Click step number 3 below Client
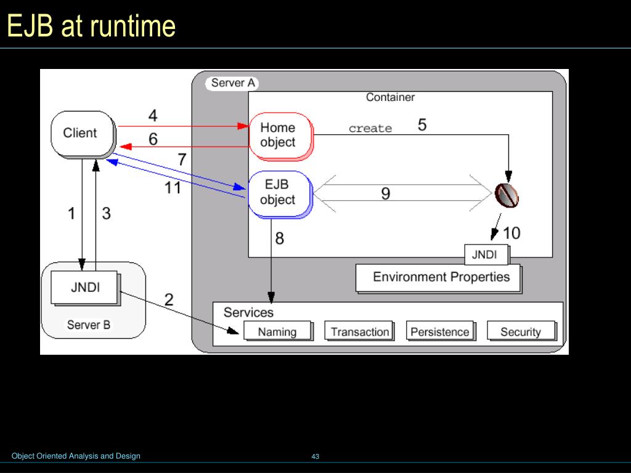 coord(106,214)
